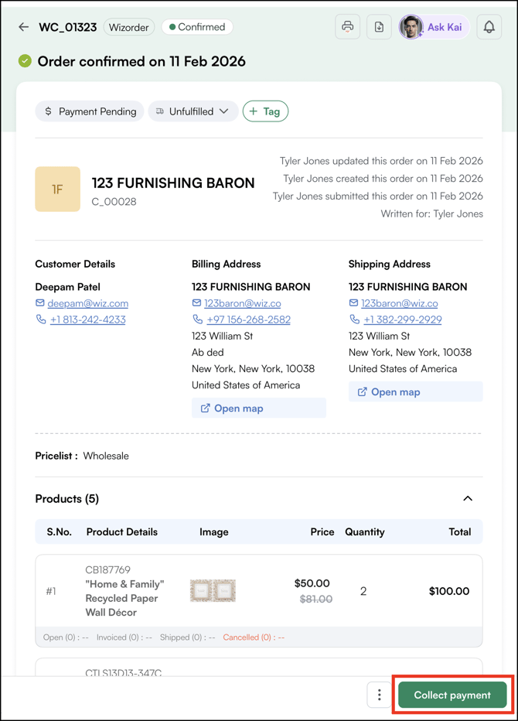518x721 pixels.
Task: Click the back arrow icon
Action: [24, 27]
